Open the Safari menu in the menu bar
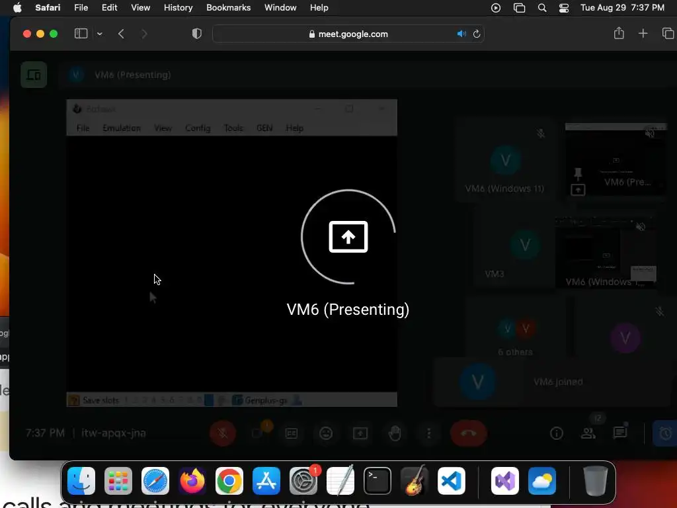 pyautogui.click(x=48, y=8)
